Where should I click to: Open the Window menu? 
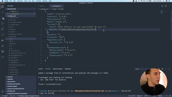[x=45, y=1]
